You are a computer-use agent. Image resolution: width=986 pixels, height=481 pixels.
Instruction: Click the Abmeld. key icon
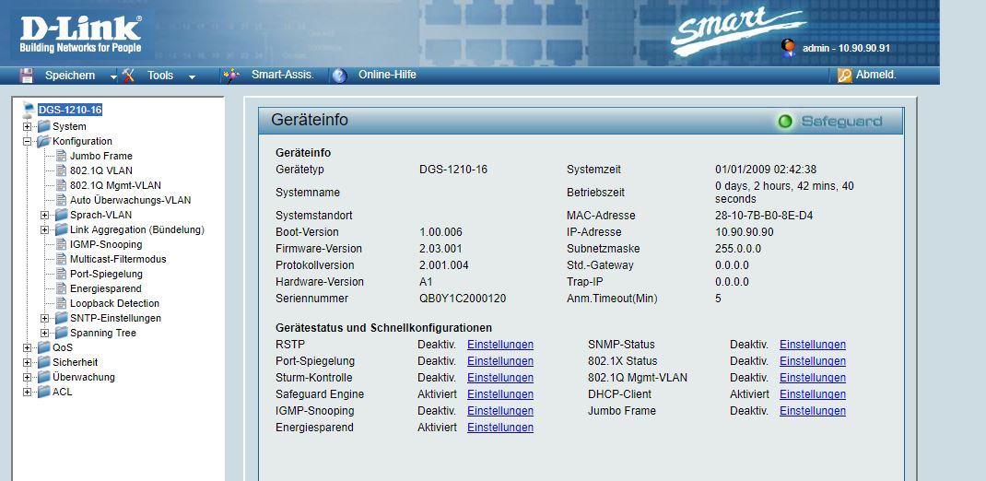(x=844, y=76)
